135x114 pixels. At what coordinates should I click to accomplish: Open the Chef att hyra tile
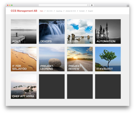(x=24, y=87)
